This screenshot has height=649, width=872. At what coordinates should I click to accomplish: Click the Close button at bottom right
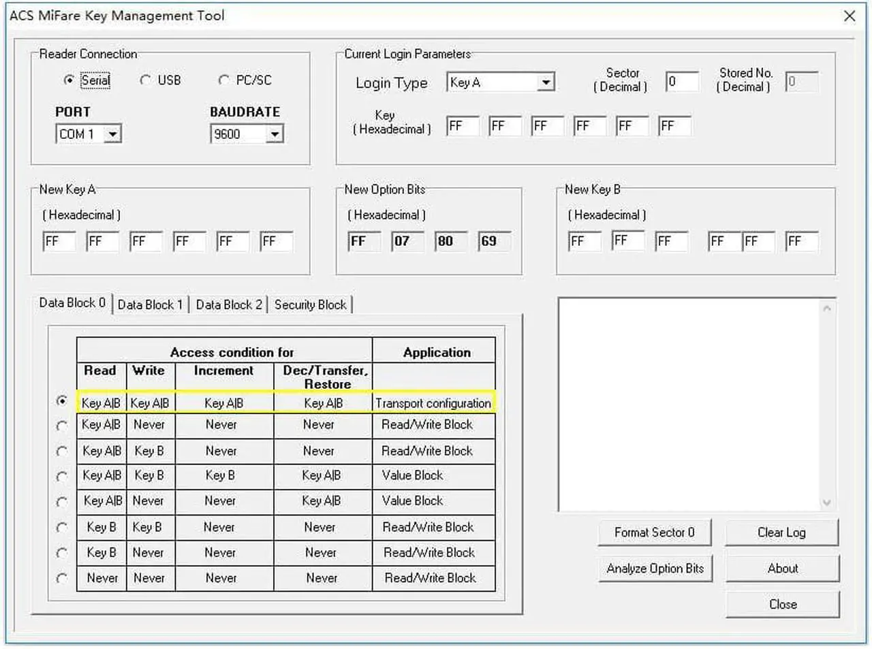tap(782, 604)
